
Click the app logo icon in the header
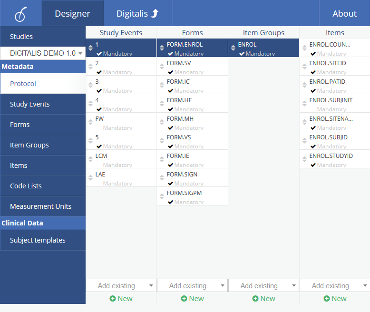click(x=20, y=13)
